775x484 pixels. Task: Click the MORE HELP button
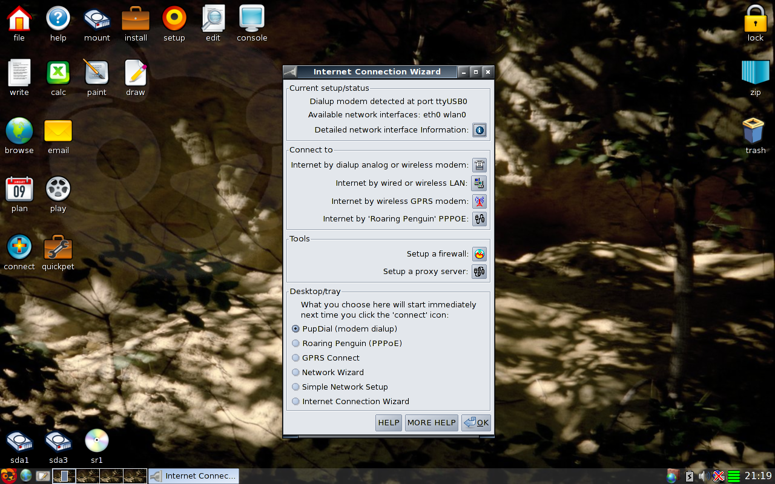[431, 422]
